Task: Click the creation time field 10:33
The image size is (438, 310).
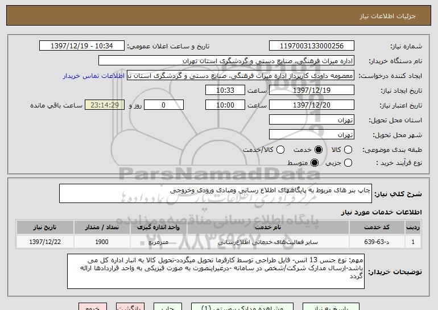Action: [x=225, y=90]
